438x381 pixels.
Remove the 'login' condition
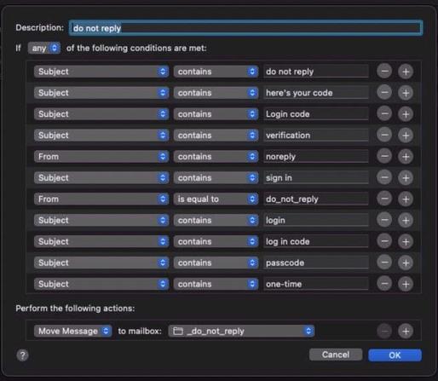pyautogui.click(x=384, y=220)
